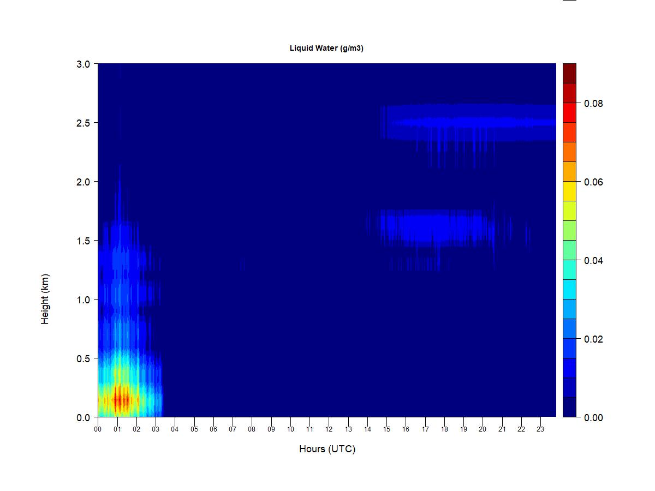Screen dimensions: 655x491
Task: Select the 0.5 height axis label
Action: coord(82,358)
